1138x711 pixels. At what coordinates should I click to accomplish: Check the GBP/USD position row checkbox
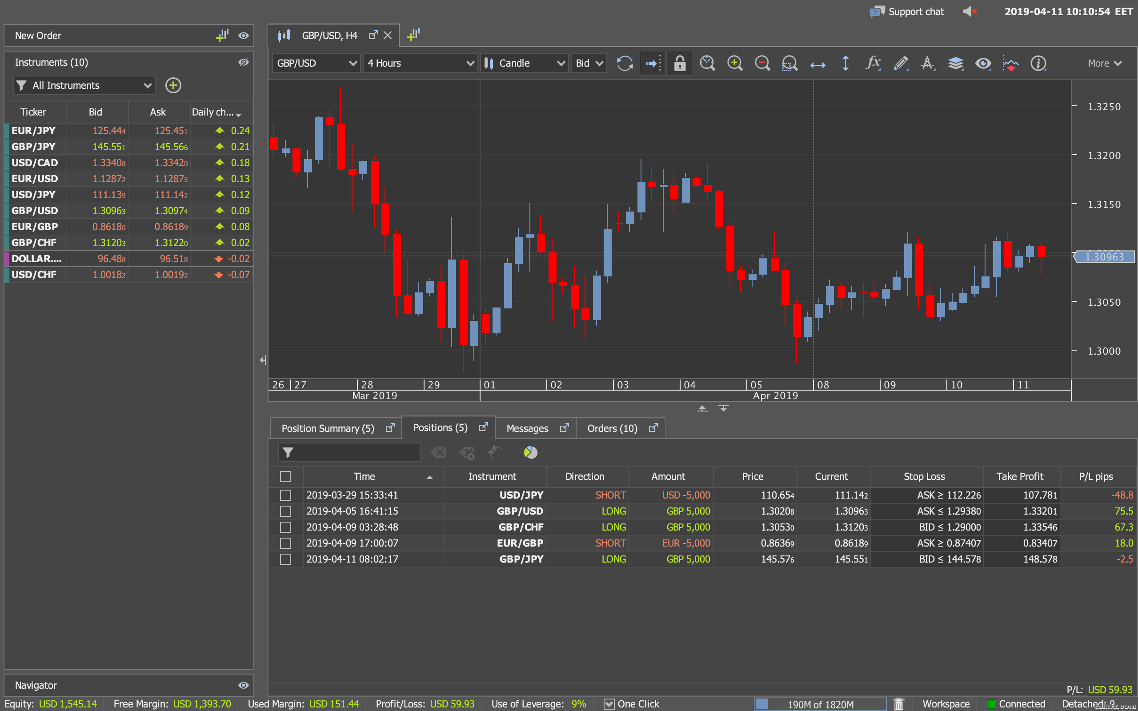(x=285, y=511)
